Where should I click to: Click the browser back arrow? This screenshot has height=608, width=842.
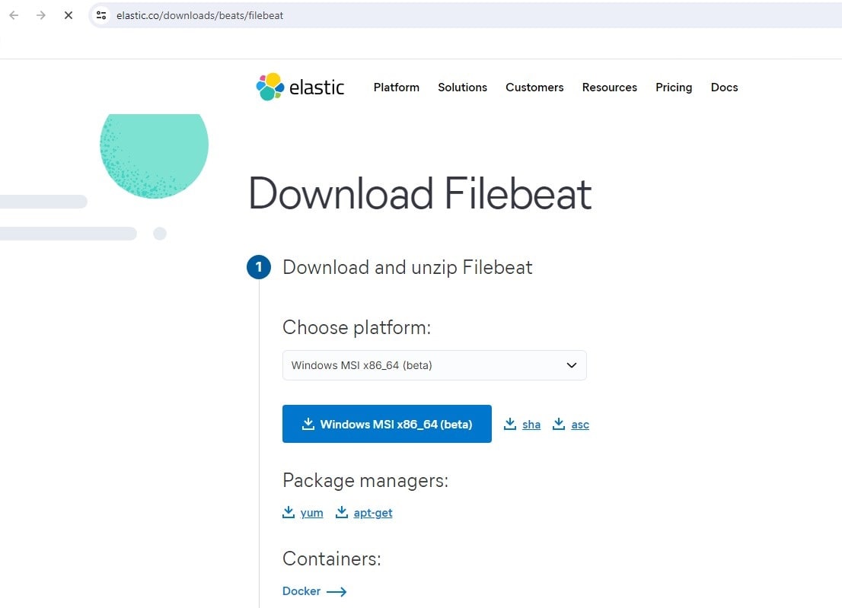14,15
